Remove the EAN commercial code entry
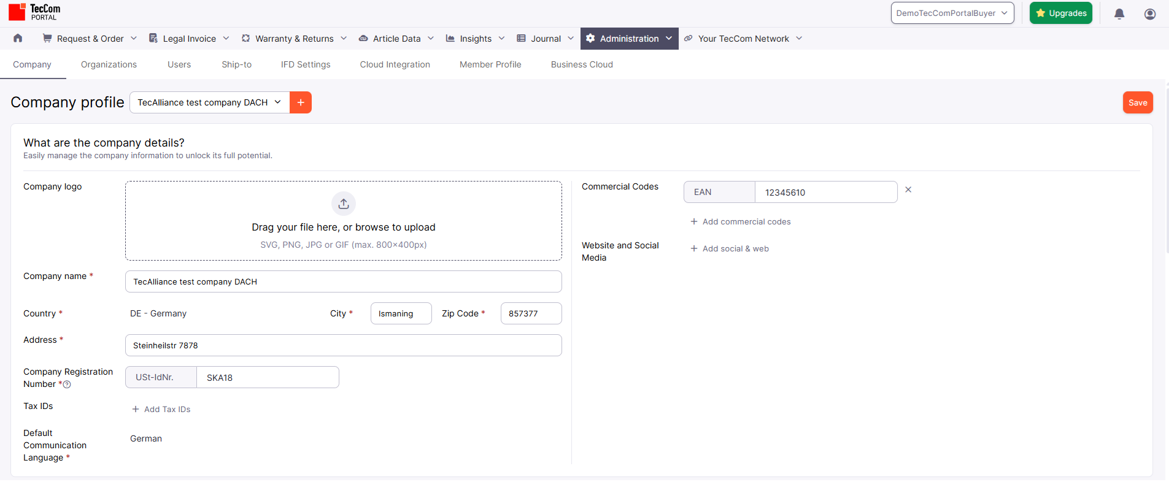The height and width of the screenshot is (482, 1169). pyautogui.click(x=908, y=190)
